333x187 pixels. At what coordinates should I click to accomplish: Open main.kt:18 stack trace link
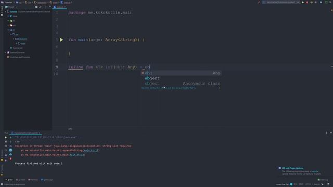tap(76, 155)
